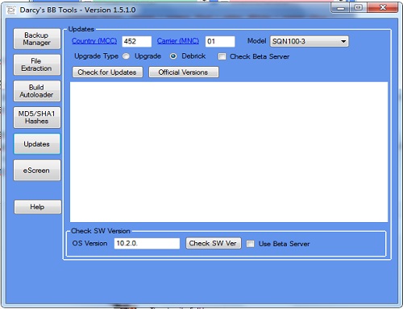Click the OS Version text field
This screenshot has width=403, height=309.
147,243
